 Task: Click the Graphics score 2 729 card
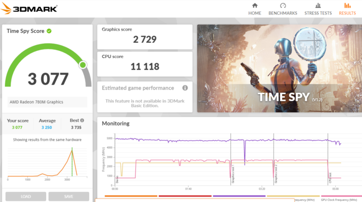[144, 35]
